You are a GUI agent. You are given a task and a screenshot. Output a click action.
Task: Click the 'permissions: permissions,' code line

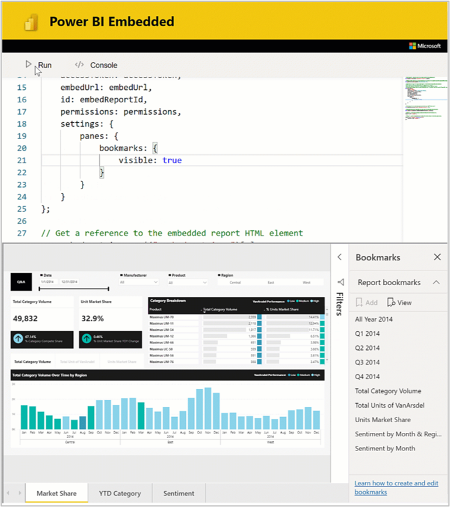pos(120,112)
